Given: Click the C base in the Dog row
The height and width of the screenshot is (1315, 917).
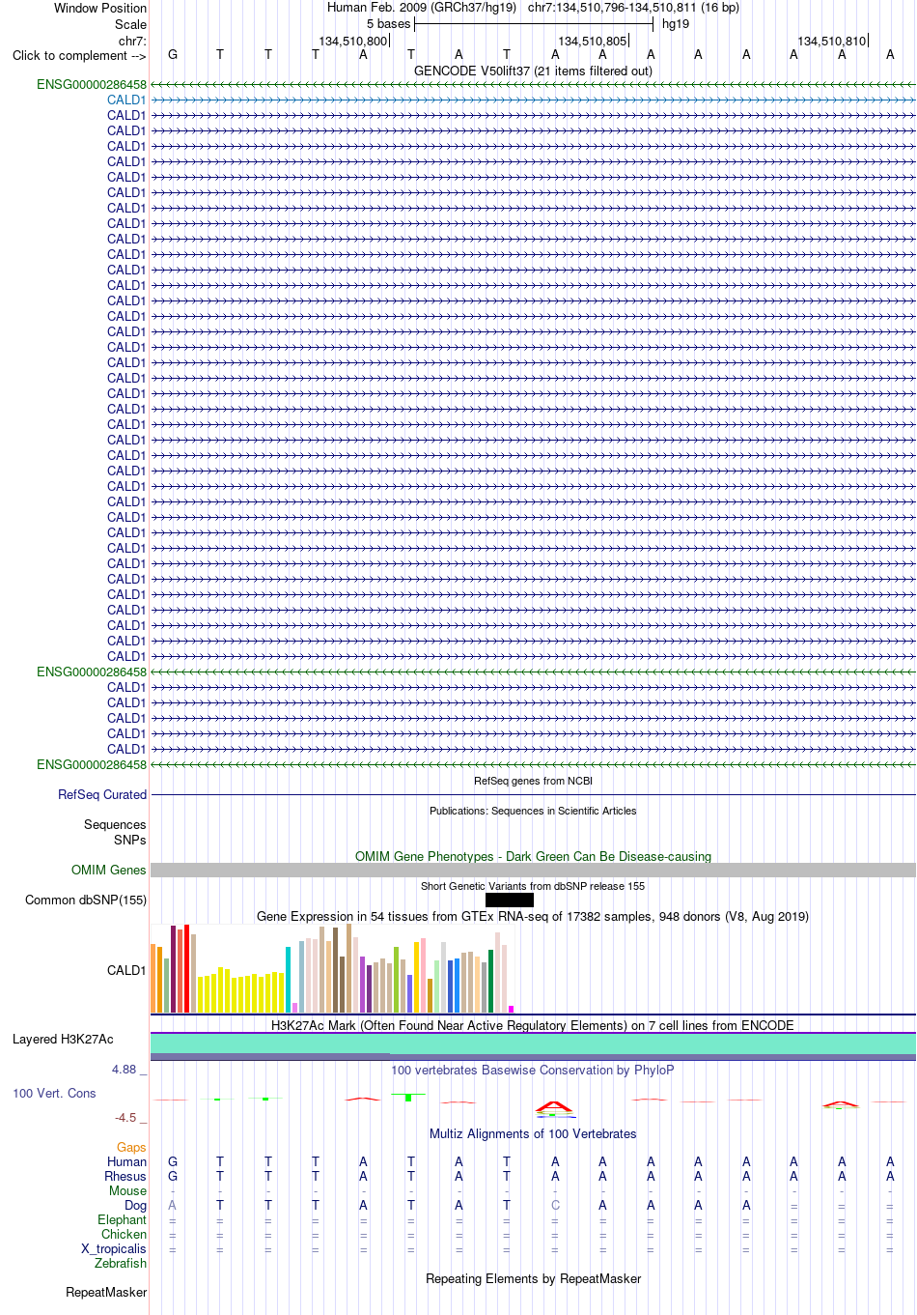Looking at the screenshot, I should click(555, 1205).
